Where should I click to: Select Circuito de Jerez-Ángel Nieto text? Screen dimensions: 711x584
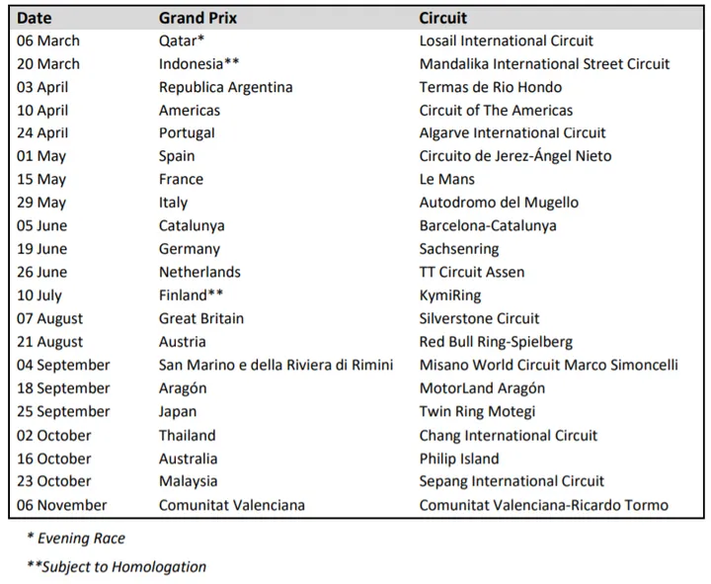(x=515, y=156)
